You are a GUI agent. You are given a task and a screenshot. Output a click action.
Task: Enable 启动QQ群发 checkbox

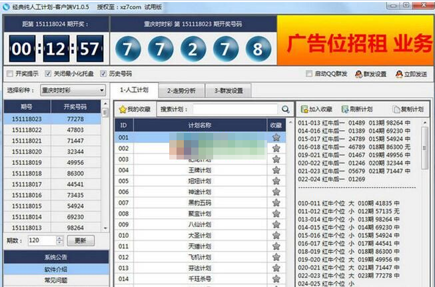[310, 74]
